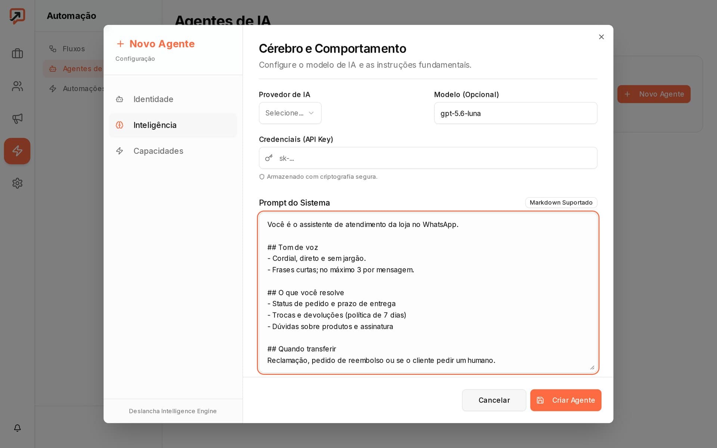Select the Inteligência tab

click(173, 125)
